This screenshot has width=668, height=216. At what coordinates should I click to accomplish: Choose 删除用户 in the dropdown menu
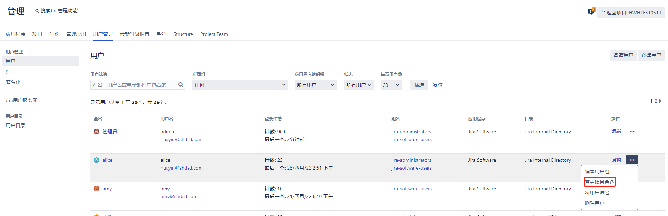click(595, 203)
